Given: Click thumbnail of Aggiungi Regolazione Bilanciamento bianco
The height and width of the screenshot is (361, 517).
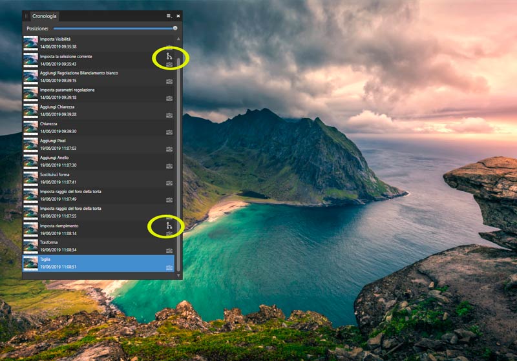Looking at the screenshot, I should (x=30, y=77).
